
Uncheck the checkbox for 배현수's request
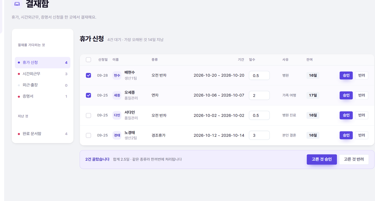[x=88, y=75]
